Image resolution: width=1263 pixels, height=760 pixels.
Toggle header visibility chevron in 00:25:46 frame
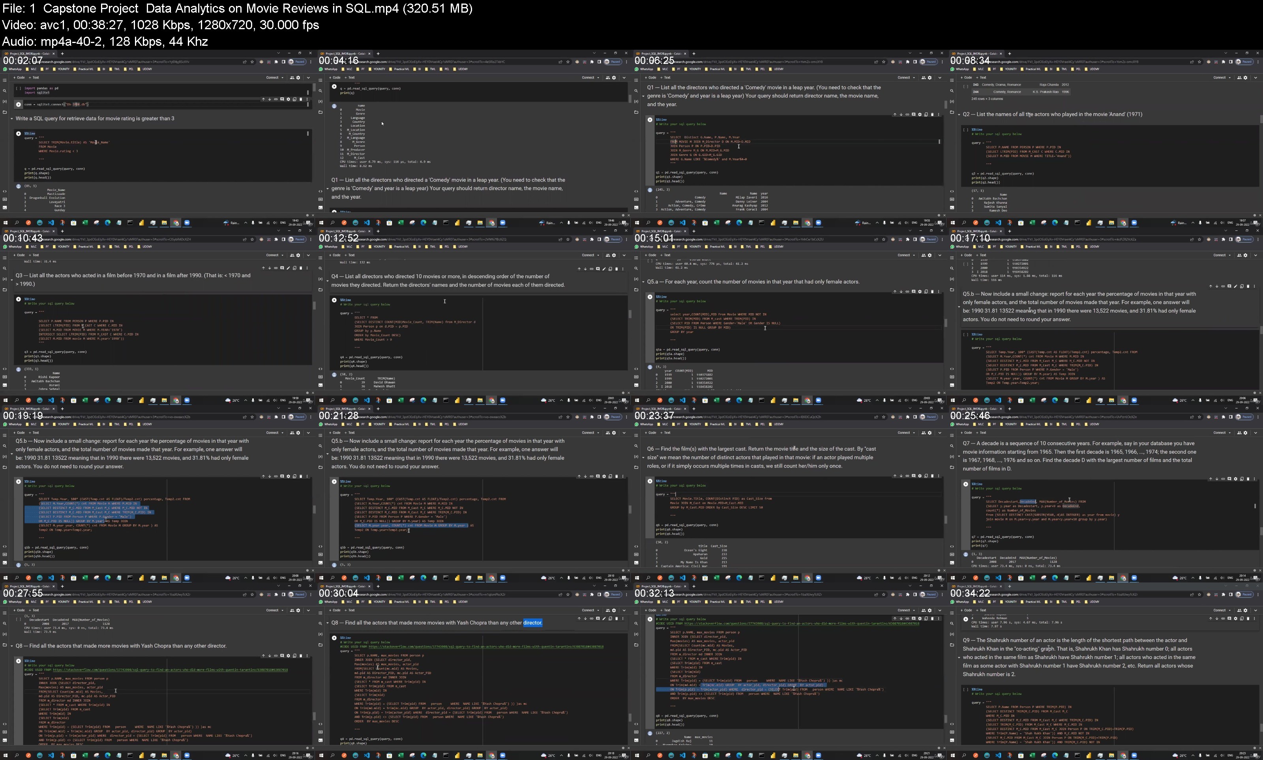point(1256,433)
